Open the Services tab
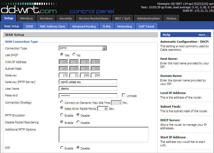Screen dimensions: 214x153 46,18
